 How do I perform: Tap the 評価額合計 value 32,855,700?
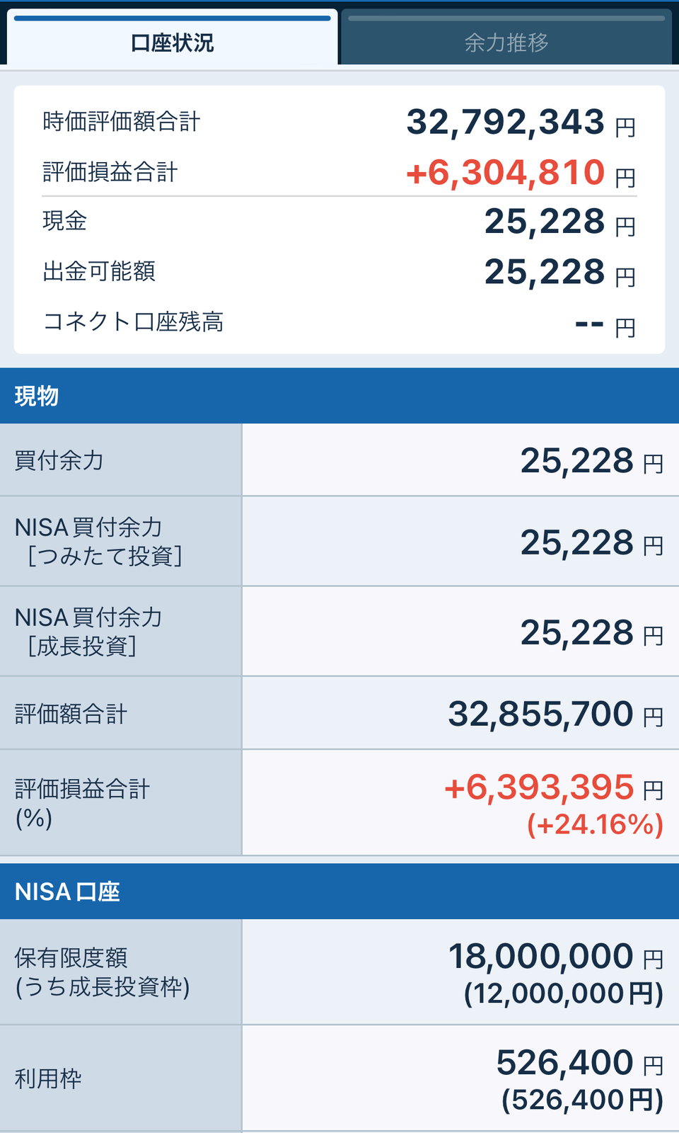(x=540, y=714)
